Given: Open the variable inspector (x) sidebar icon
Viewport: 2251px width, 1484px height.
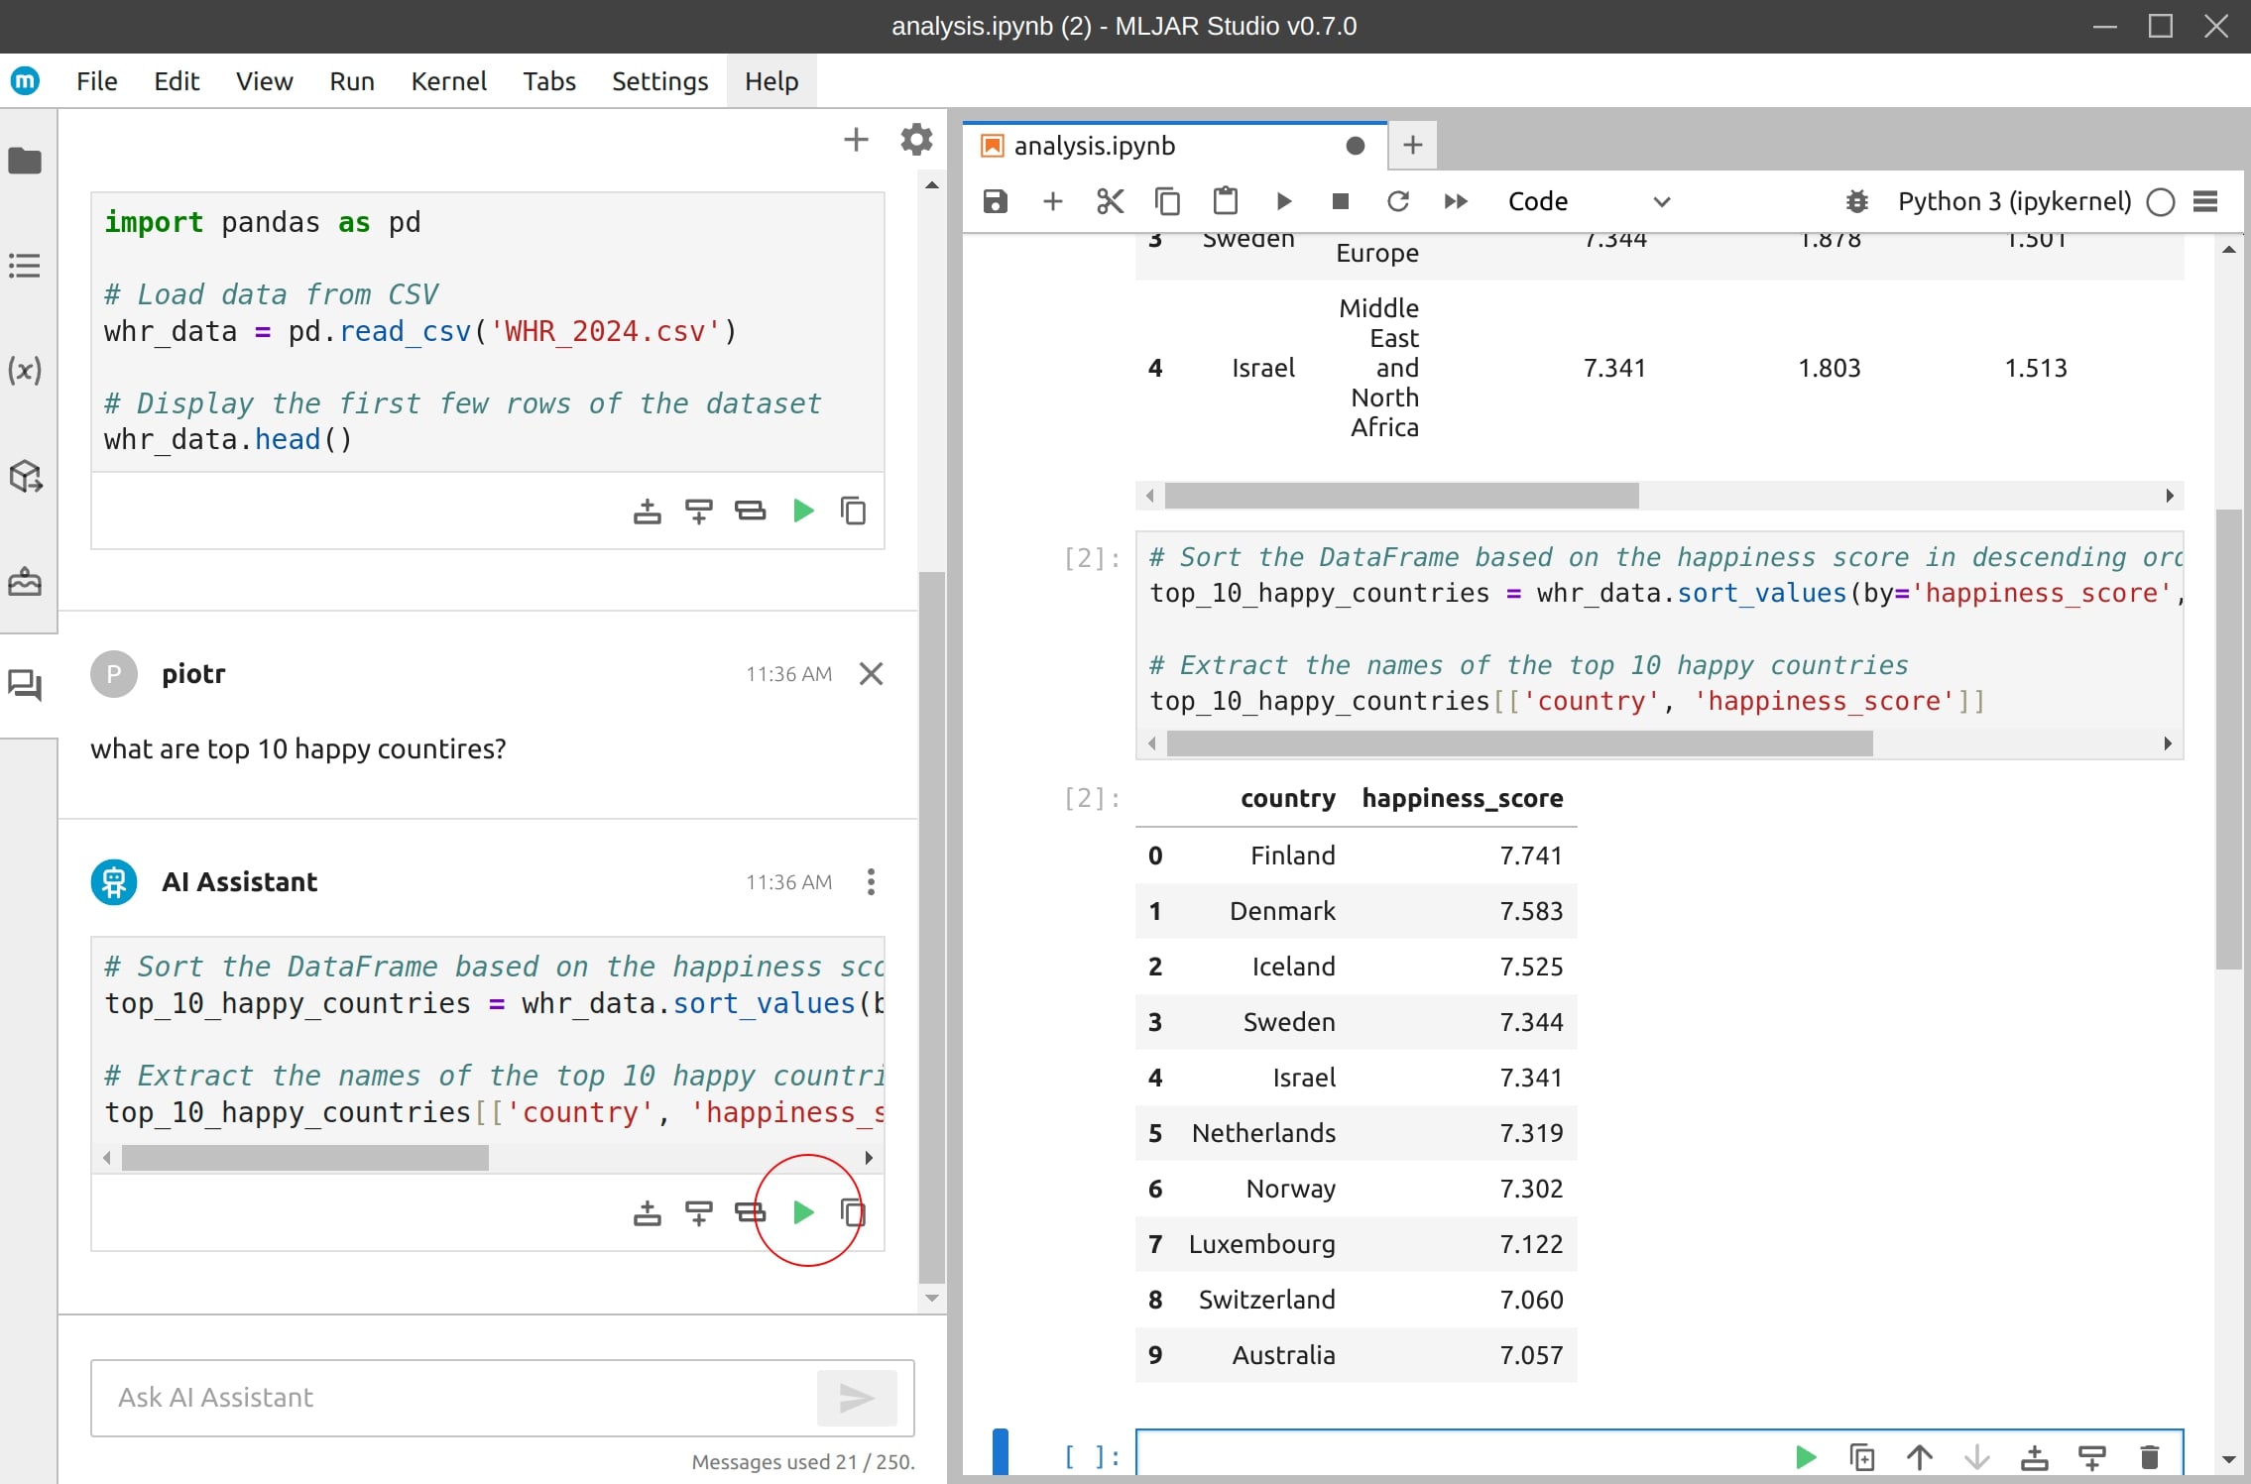Looking at the screenshot, I should pos(25,371).
